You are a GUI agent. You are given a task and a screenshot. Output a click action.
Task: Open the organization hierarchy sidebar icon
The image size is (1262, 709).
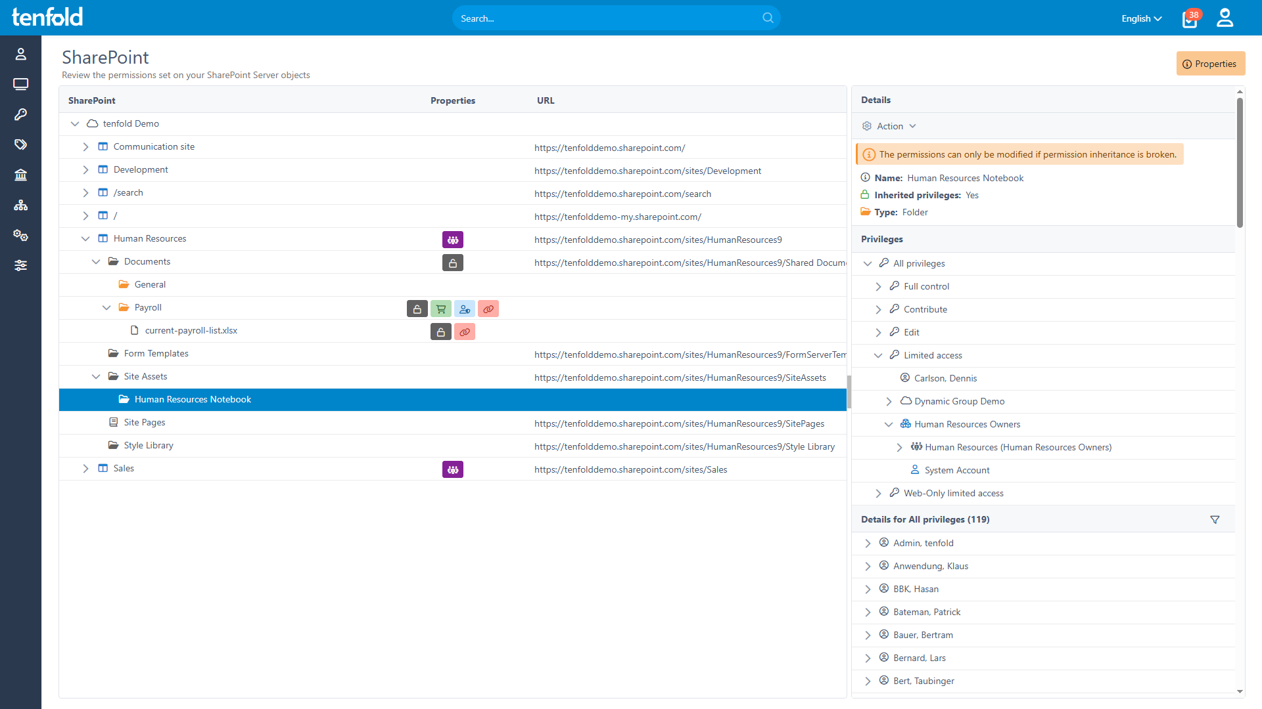click(x=20, y=205)
